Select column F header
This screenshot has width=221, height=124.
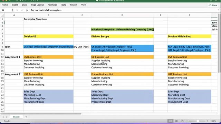pos(190,15)
